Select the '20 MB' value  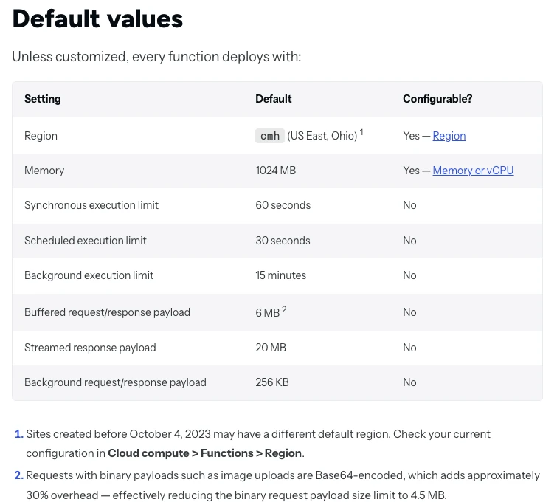pos(271,348)
